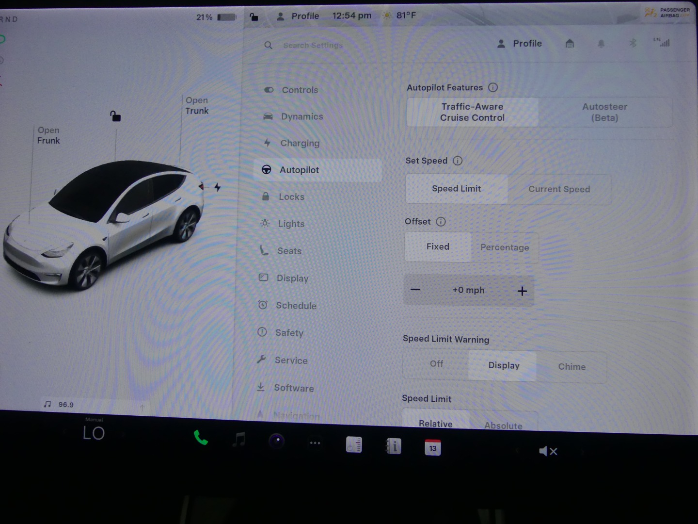The image size is (698, 524).
Task: Open the notifications bell icon
Action: click(x=601, y=44)
